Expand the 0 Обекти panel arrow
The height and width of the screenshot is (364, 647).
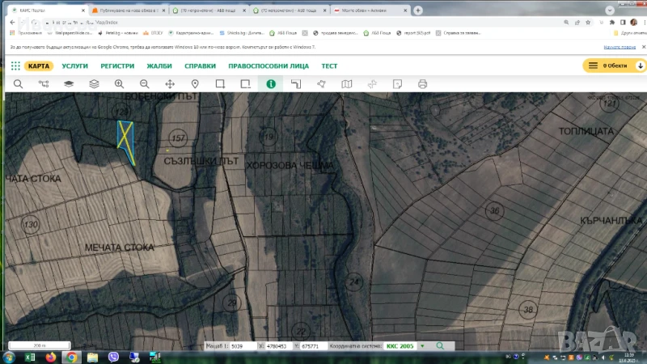[641, 66]
